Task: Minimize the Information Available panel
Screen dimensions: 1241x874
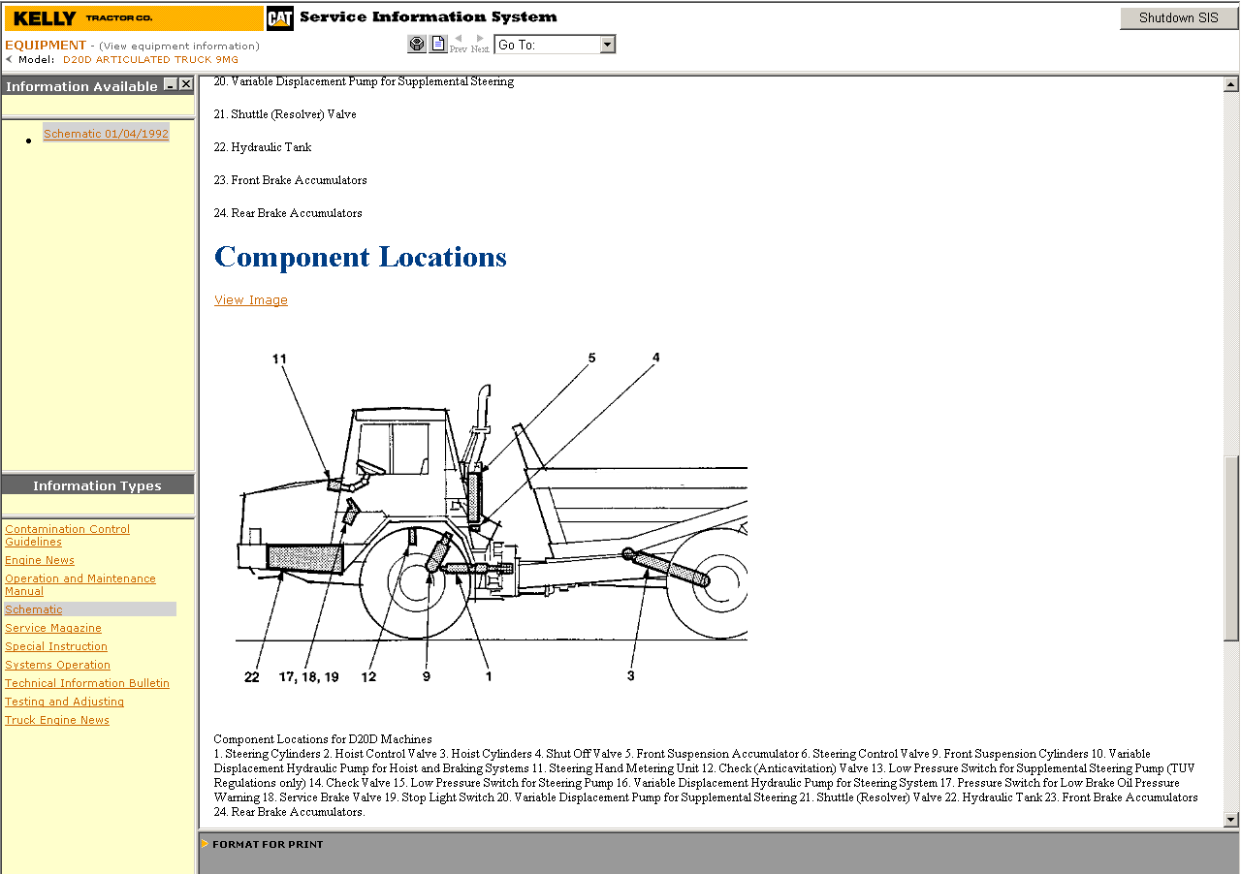Action: click(170, 85)
